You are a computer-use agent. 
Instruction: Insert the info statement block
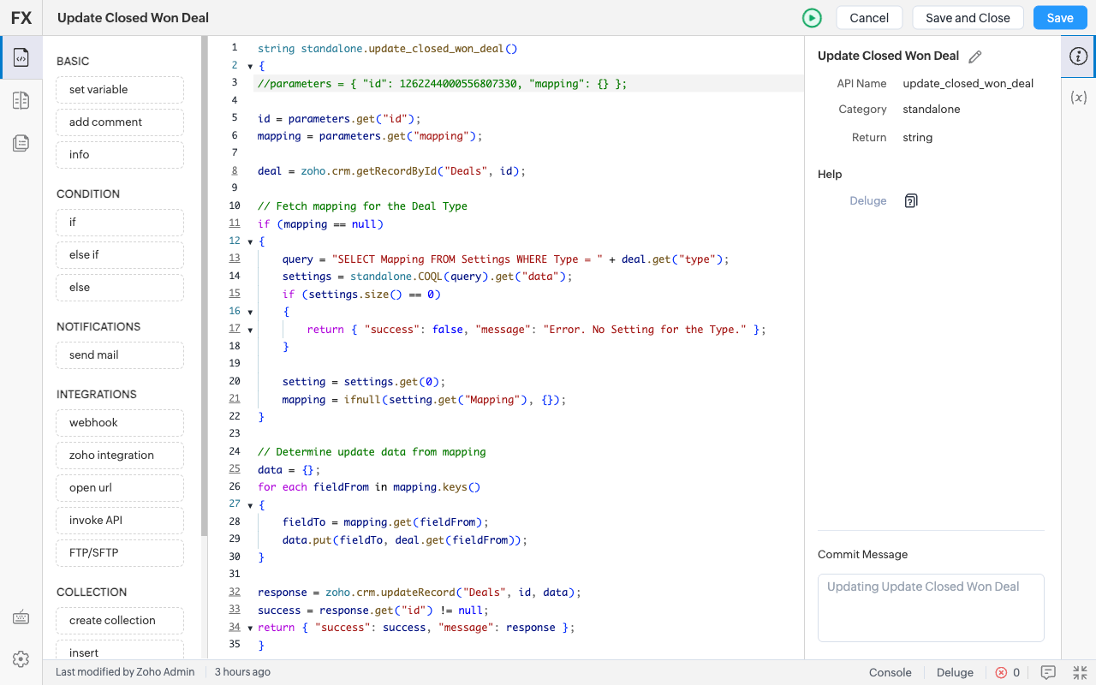click(x=120, y=155)
